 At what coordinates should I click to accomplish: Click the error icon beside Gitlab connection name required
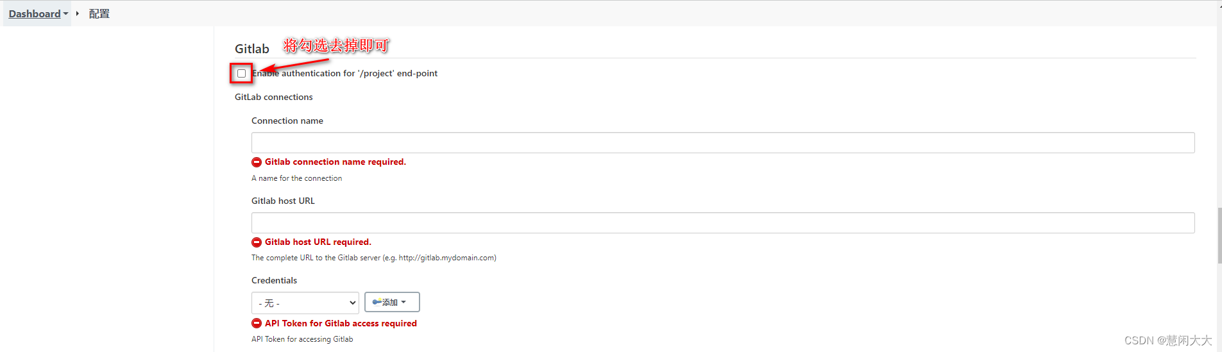tap(257, 162)
